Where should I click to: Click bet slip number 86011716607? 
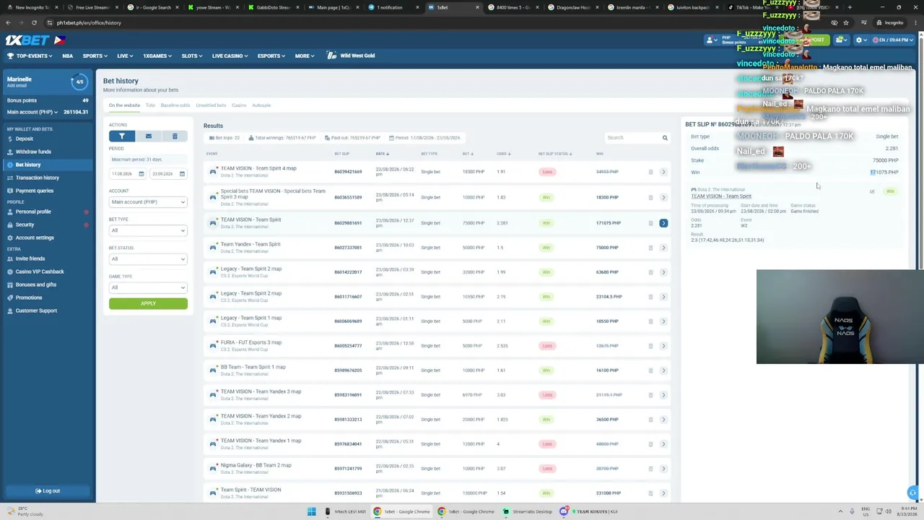point(348,297)
